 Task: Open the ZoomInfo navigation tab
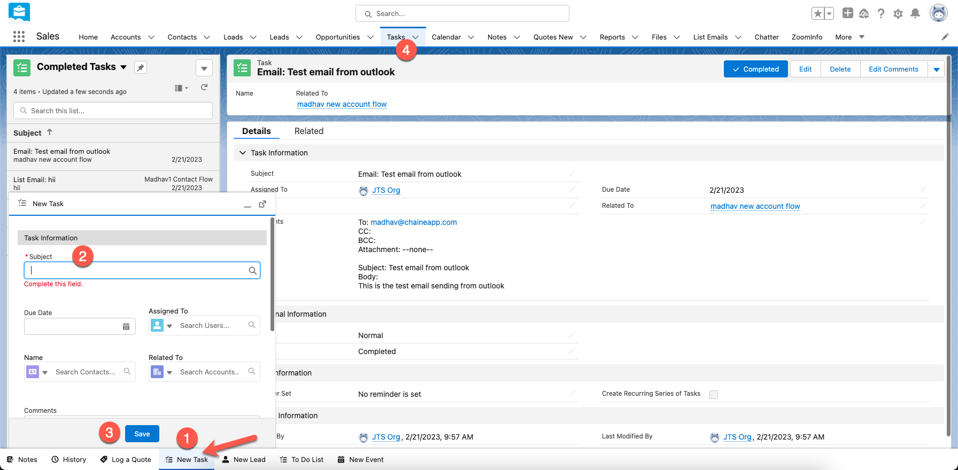(x=807, y=37)
